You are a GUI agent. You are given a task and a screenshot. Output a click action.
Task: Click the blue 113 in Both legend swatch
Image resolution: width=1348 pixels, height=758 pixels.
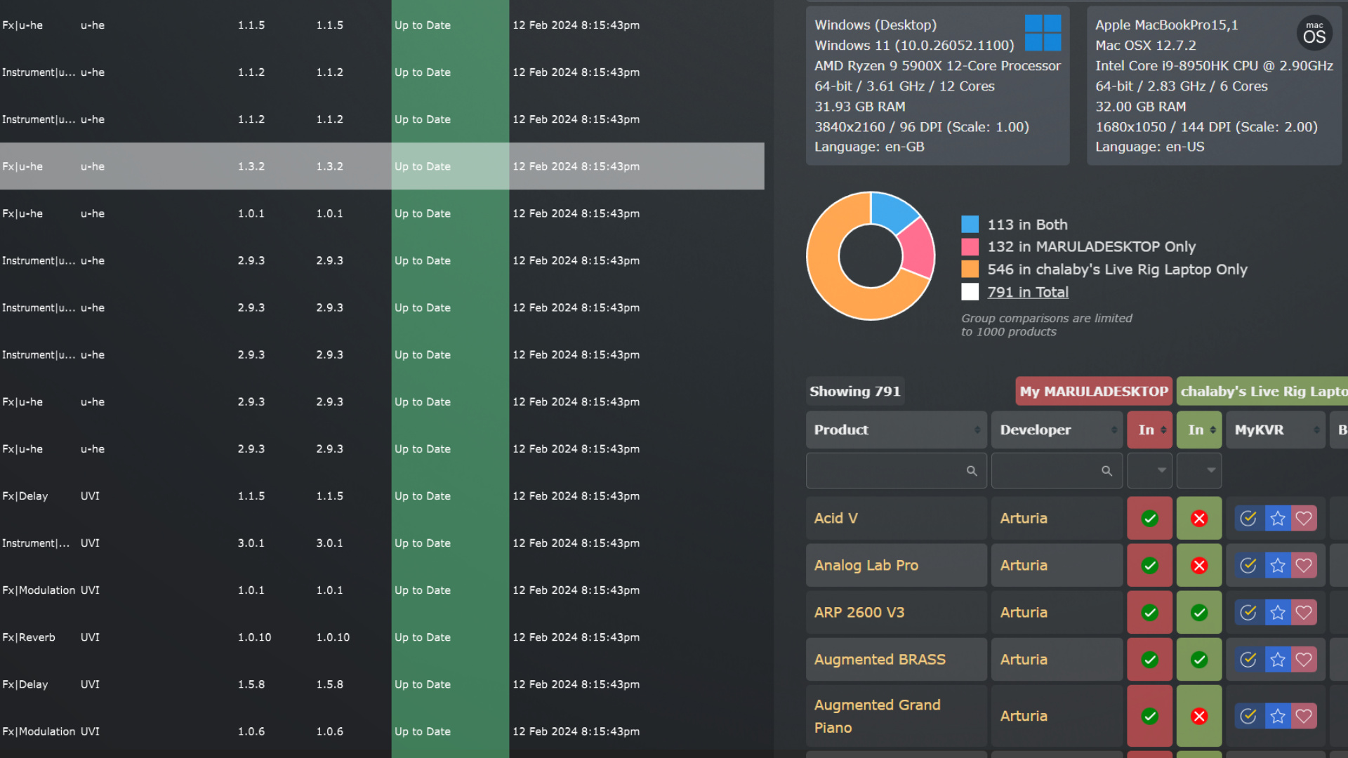970,225
